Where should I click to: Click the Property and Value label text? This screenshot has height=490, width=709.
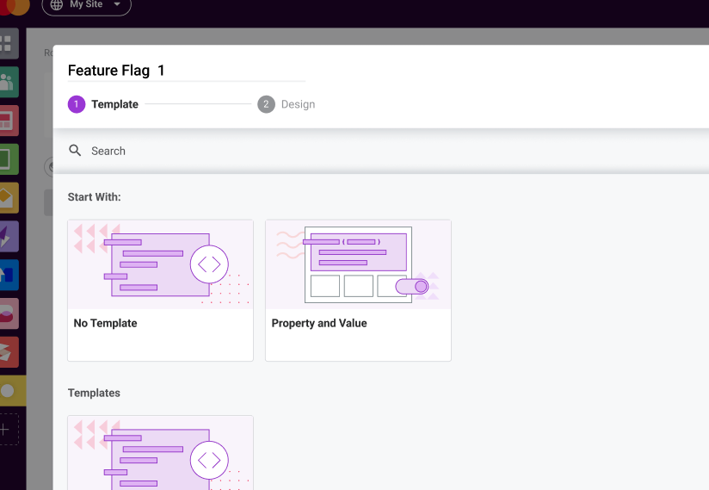pos(319,323)
